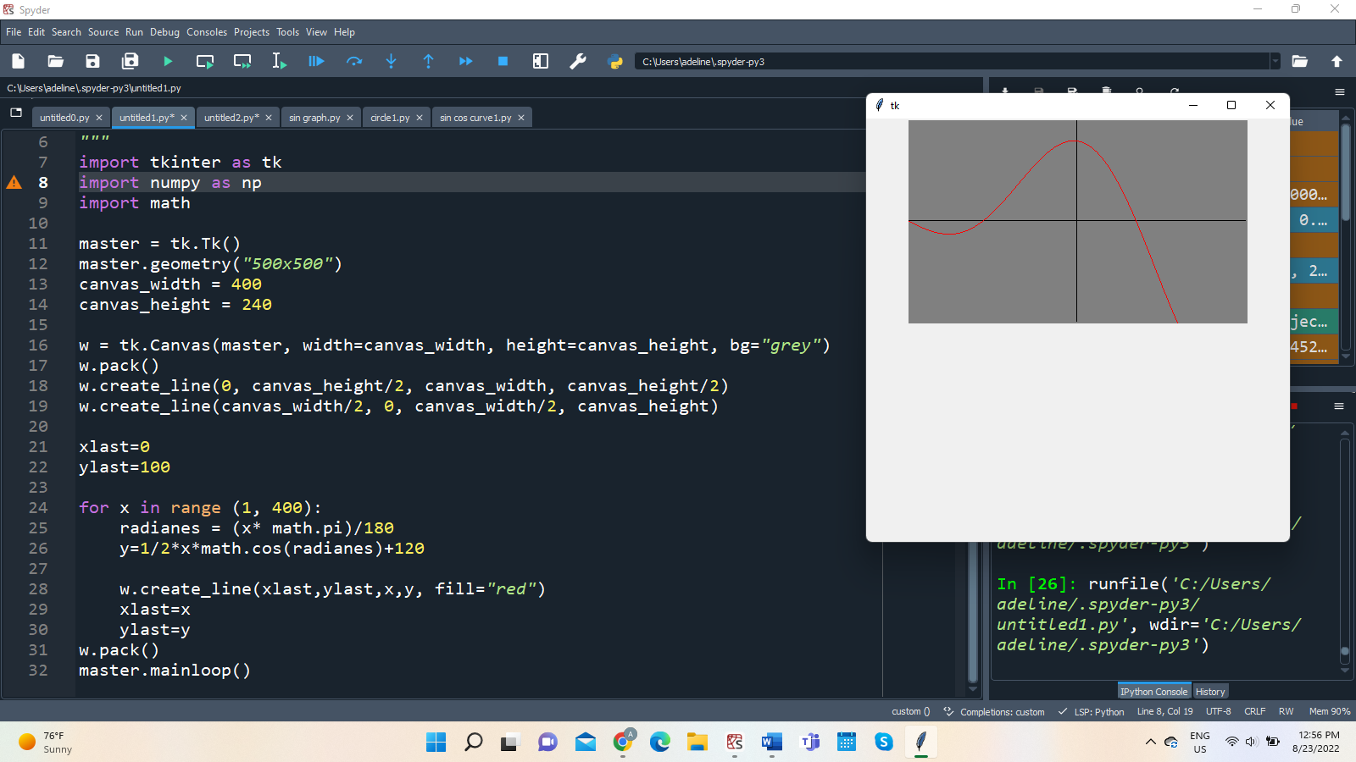Open the Debug menu
This screenshot has width=1356, height=762.
coord(164,32)
